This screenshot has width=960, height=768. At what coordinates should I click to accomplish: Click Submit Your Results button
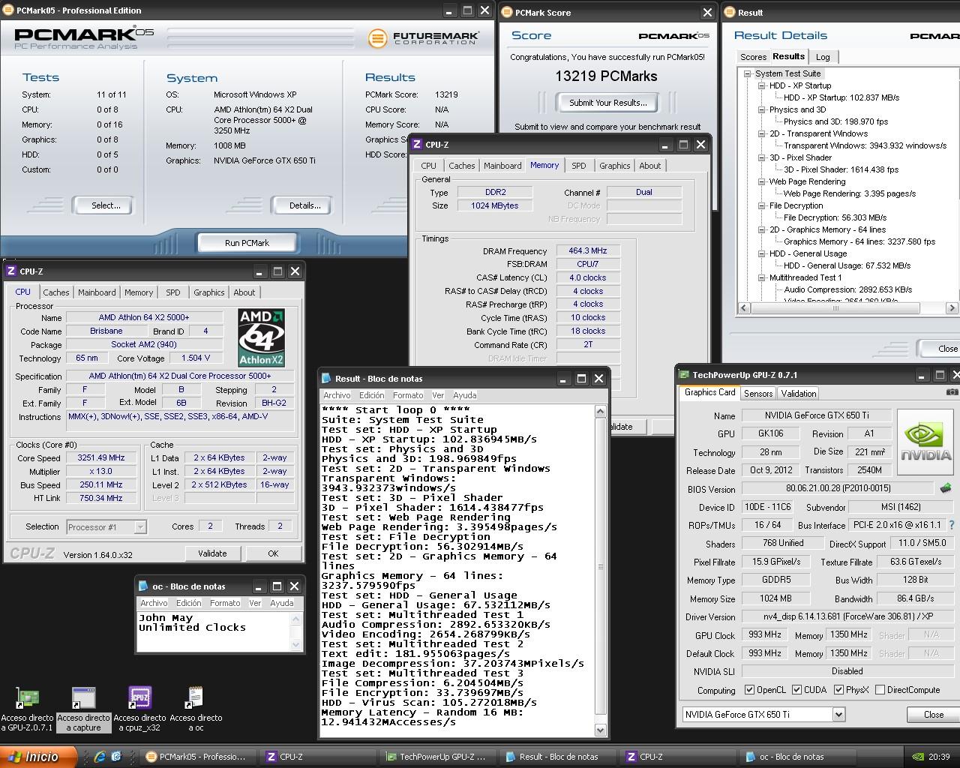(607, 103)
